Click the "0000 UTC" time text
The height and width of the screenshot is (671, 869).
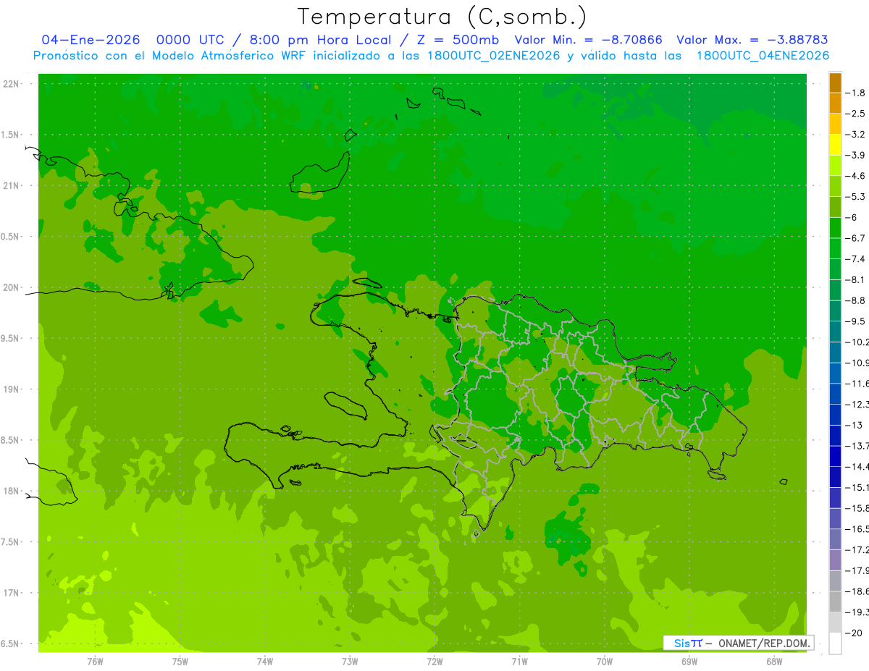point(190,40)
